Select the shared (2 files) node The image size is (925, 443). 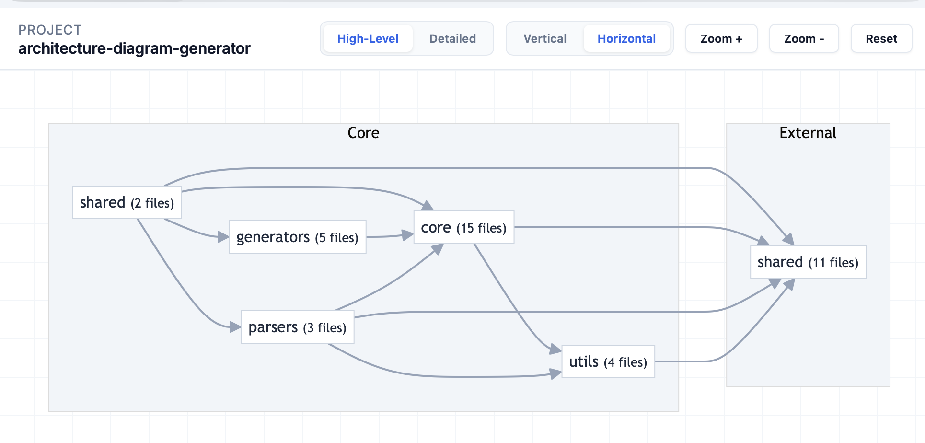pos(127,202)
